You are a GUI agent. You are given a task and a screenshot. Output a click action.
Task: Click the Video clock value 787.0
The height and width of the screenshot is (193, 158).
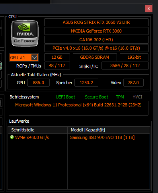tap(133, 83)
